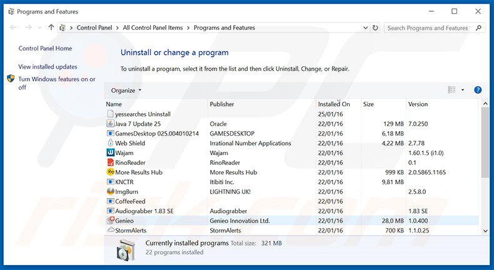Click the Forward navigation arrow
The image size is (494, 270).
(x=28, y=27)
